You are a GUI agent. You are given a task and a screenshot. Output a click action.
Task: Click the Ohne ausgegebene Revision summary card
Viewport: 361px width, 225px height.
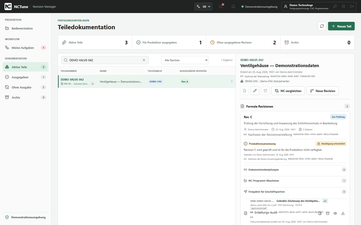point(243,42)
